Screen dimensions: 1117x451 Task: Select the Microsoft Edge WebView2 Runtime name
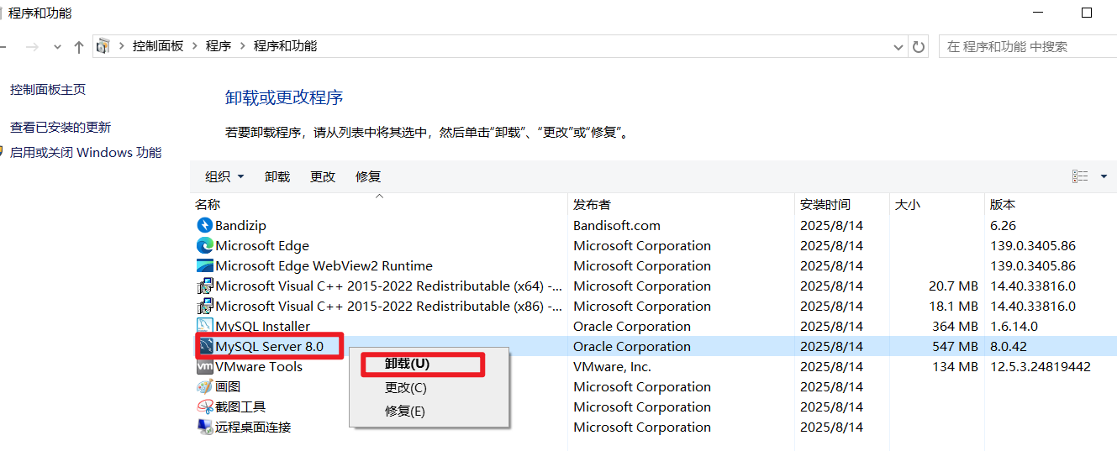point(324,265)
